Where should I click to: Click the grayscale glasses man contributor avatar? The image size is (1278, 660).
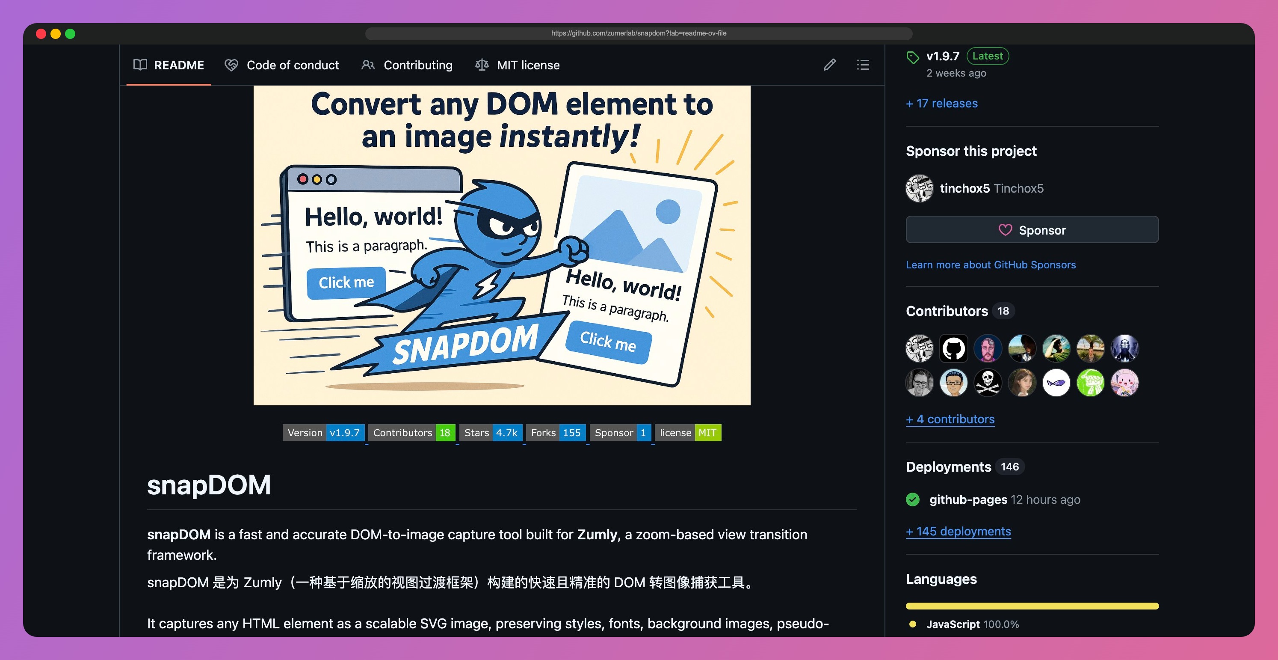919,382
